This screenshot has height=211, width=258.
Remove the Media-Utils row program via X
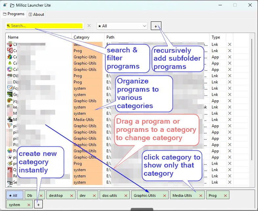pyautogui.click(x=230, y=120)
